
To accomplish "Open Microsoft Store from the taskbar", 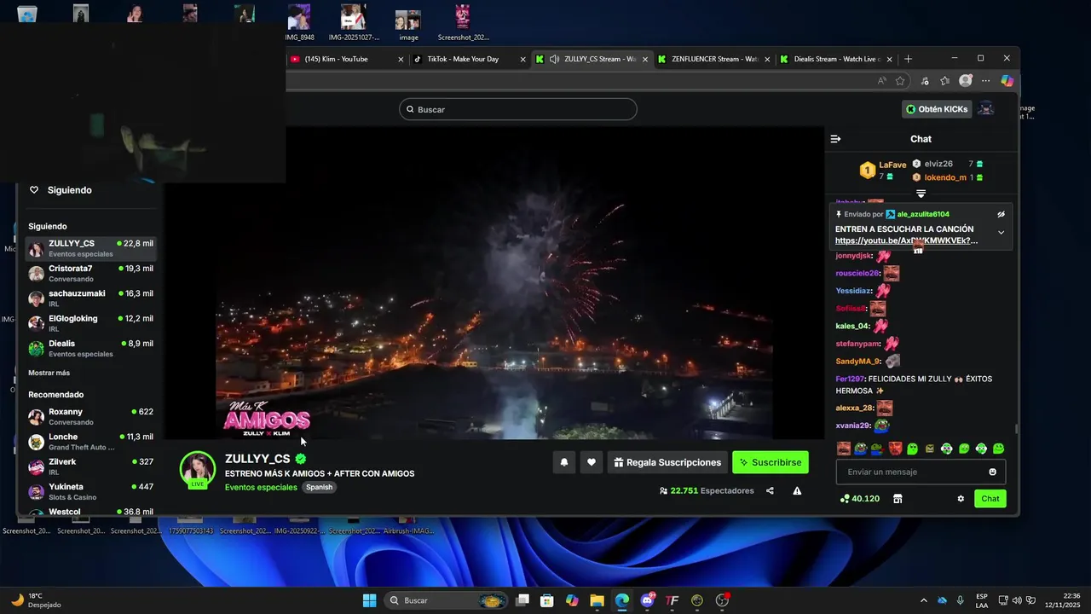I will click(x=547, y=600).
